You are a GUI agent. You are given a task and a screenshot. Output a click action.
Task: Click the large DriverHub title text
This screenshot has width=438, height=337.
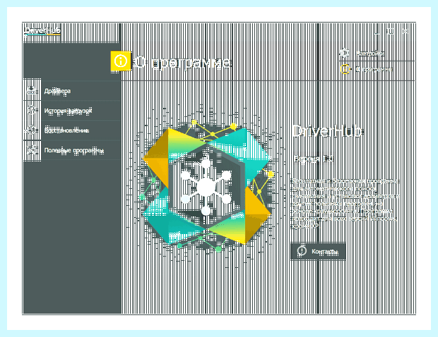click(x=327, y=131)
